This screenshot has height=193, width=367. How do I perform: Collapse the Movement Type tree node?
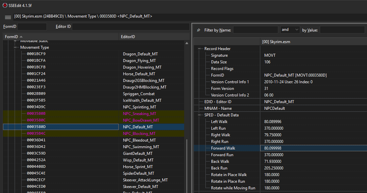click(x=15, y=47)
